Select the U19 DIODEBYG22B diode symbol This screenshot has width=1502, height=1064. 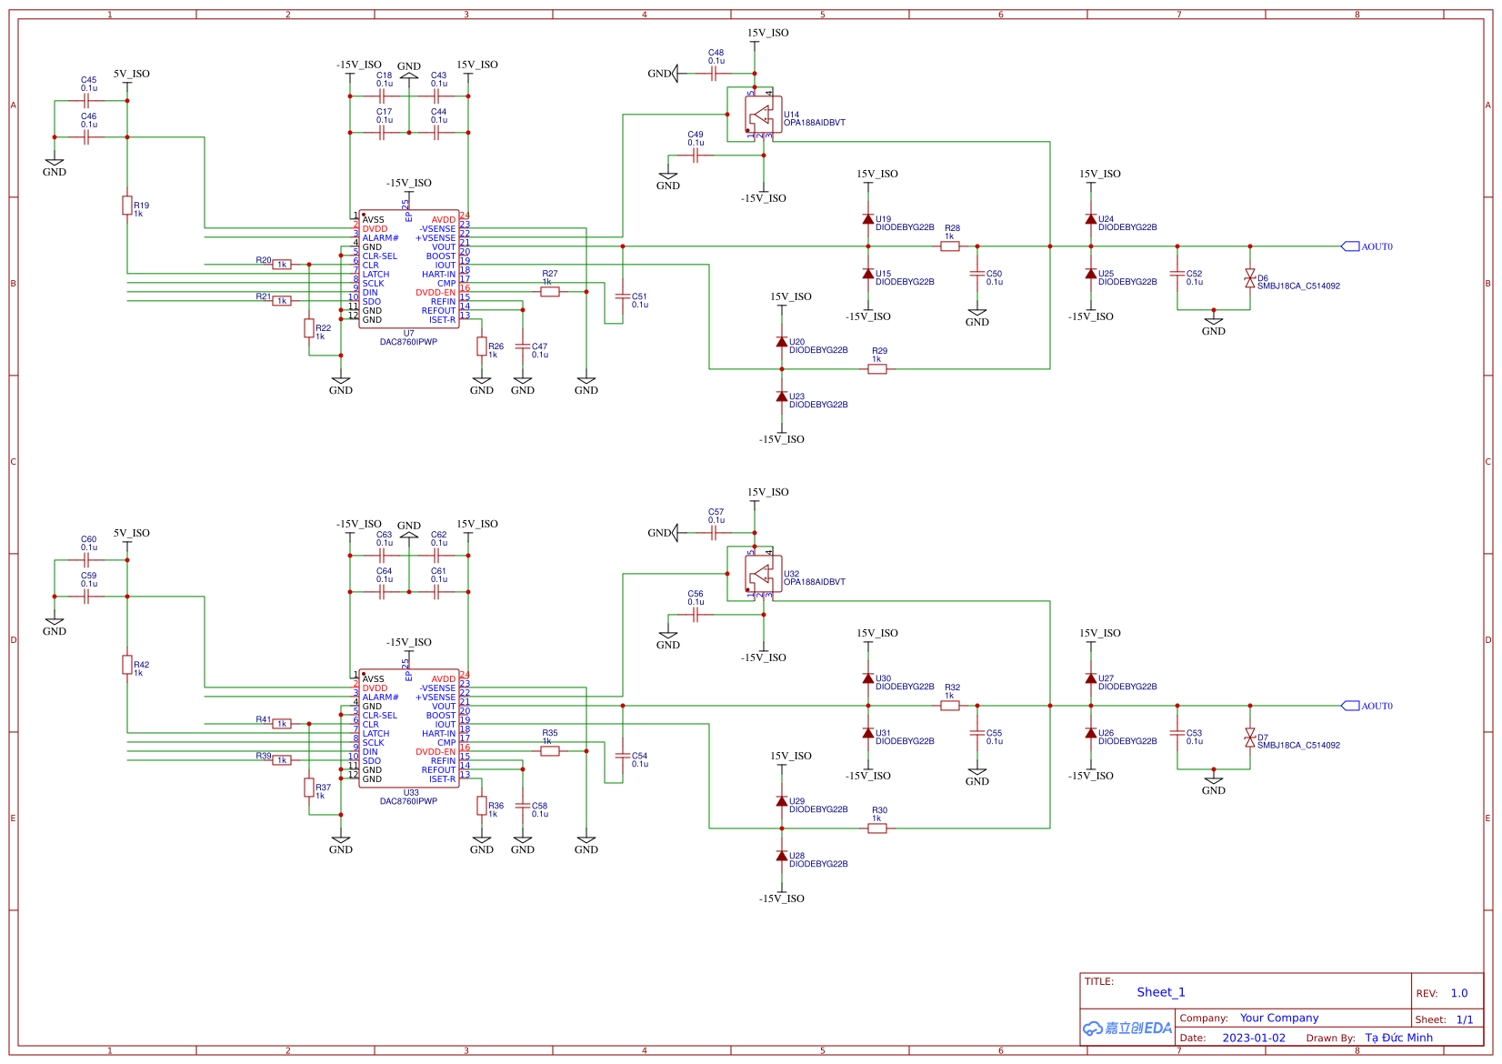click(868, 220)
